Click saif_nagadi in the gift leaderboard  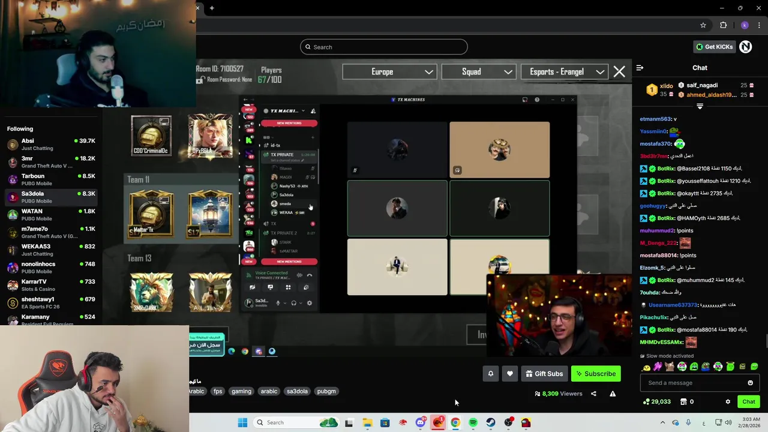702,85
